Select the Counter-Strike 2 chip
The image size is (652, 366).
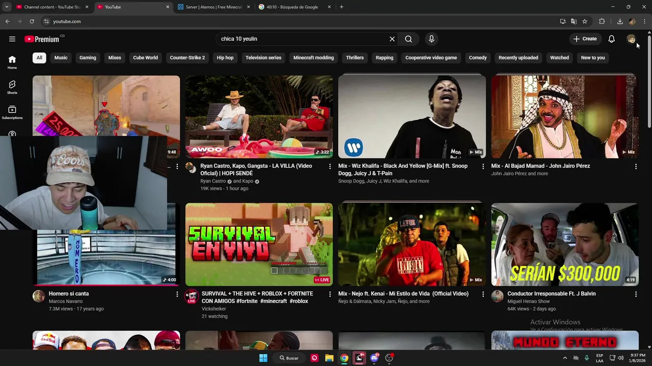187,57
